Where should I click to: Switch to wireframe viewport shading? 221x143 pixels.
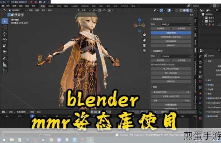(x=181, y=10)
